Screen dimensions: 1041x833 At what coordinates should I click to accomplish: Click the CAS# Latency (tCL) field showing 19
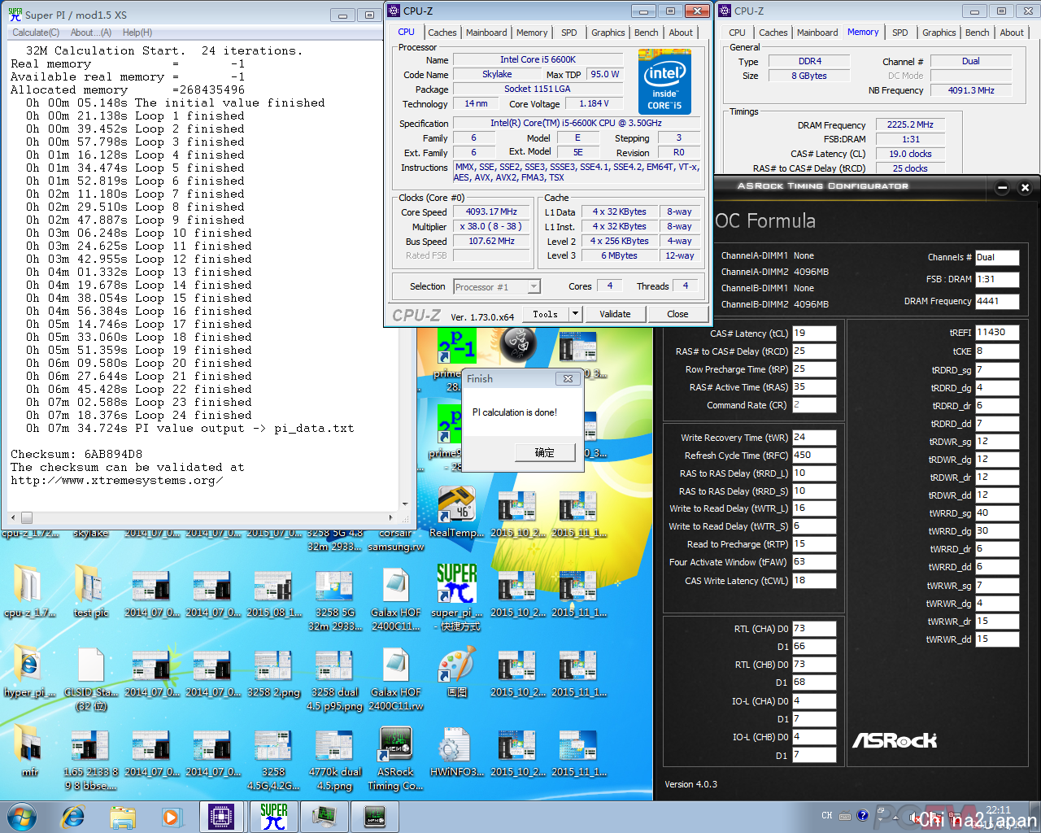[813, 334]
